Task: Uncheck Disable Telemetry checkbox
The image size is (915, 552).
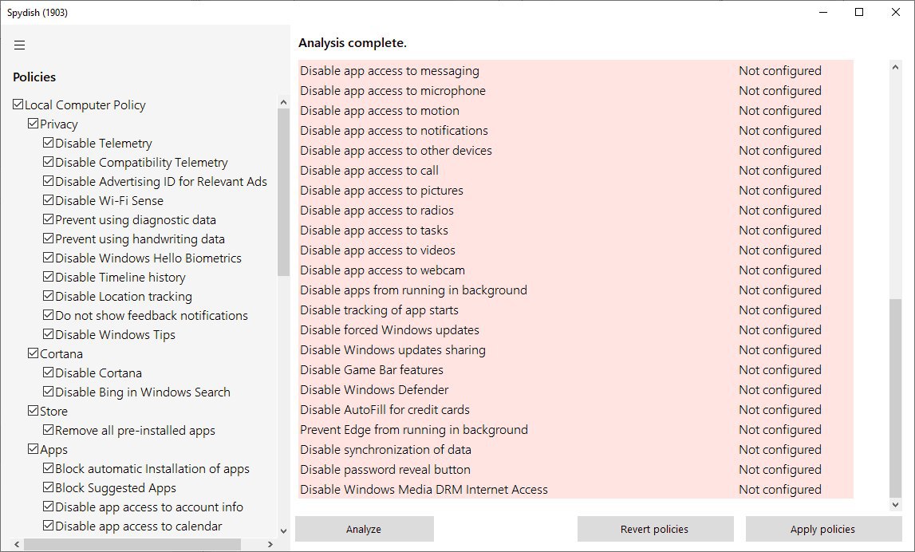Action: pyautogui.click(x=49, y=144)
